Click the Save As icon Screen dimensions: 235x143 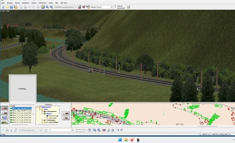tap(15, 7)
